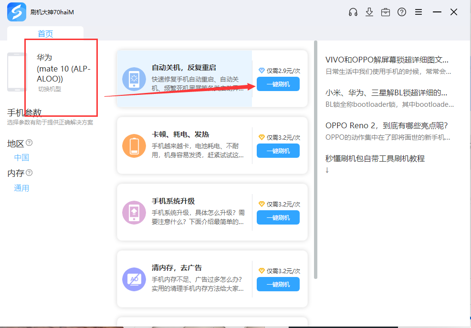Viewport: 471px width, 328px height.
Task: Click the orange phone icon for 卡顿耗电 service
Action: pyautogui.click(x=134, y=144)
